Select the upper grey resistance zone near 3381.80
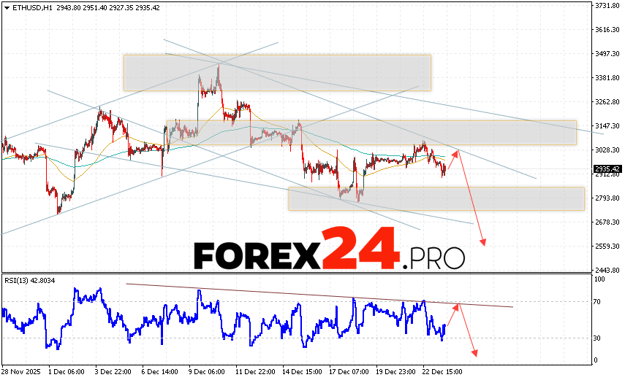This screenshot has height=380, width=625. point(276,72)
